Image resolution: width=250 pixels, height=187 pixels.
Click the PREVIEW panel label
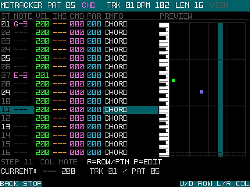[x=176, y=16]
